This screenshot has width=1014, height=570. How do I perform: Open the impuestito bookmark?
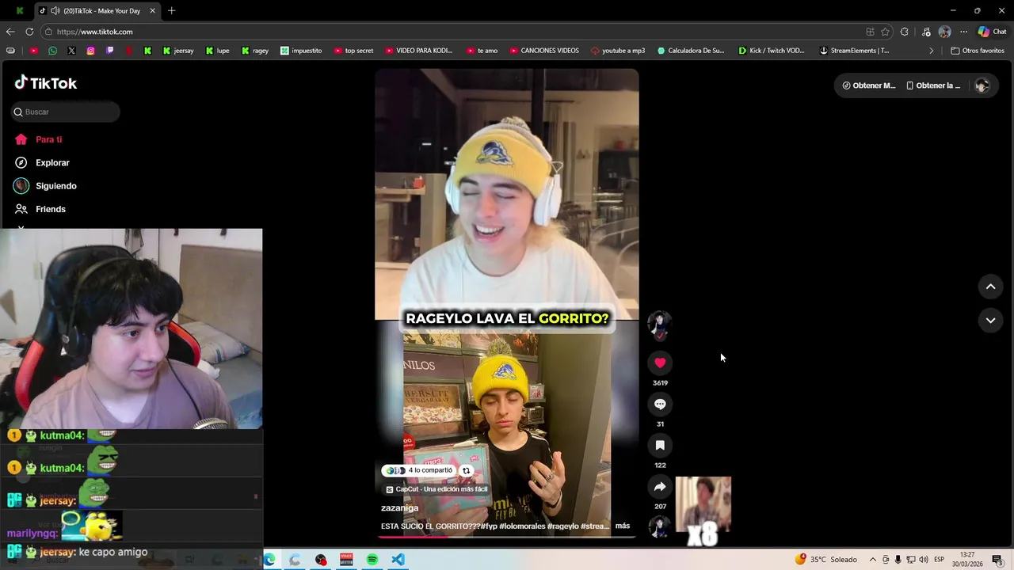301,51
